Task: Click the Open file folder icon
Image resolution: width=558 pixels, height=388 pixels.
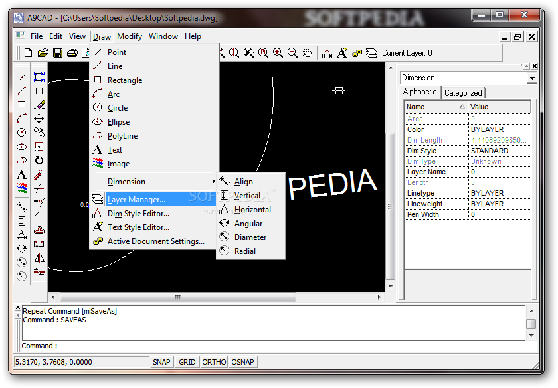Action: click(43, 53)
